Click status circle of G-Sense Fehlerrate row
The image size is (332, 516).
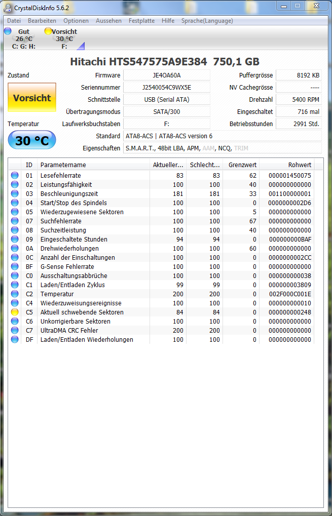pyautogui.click(x=15, y=266)
